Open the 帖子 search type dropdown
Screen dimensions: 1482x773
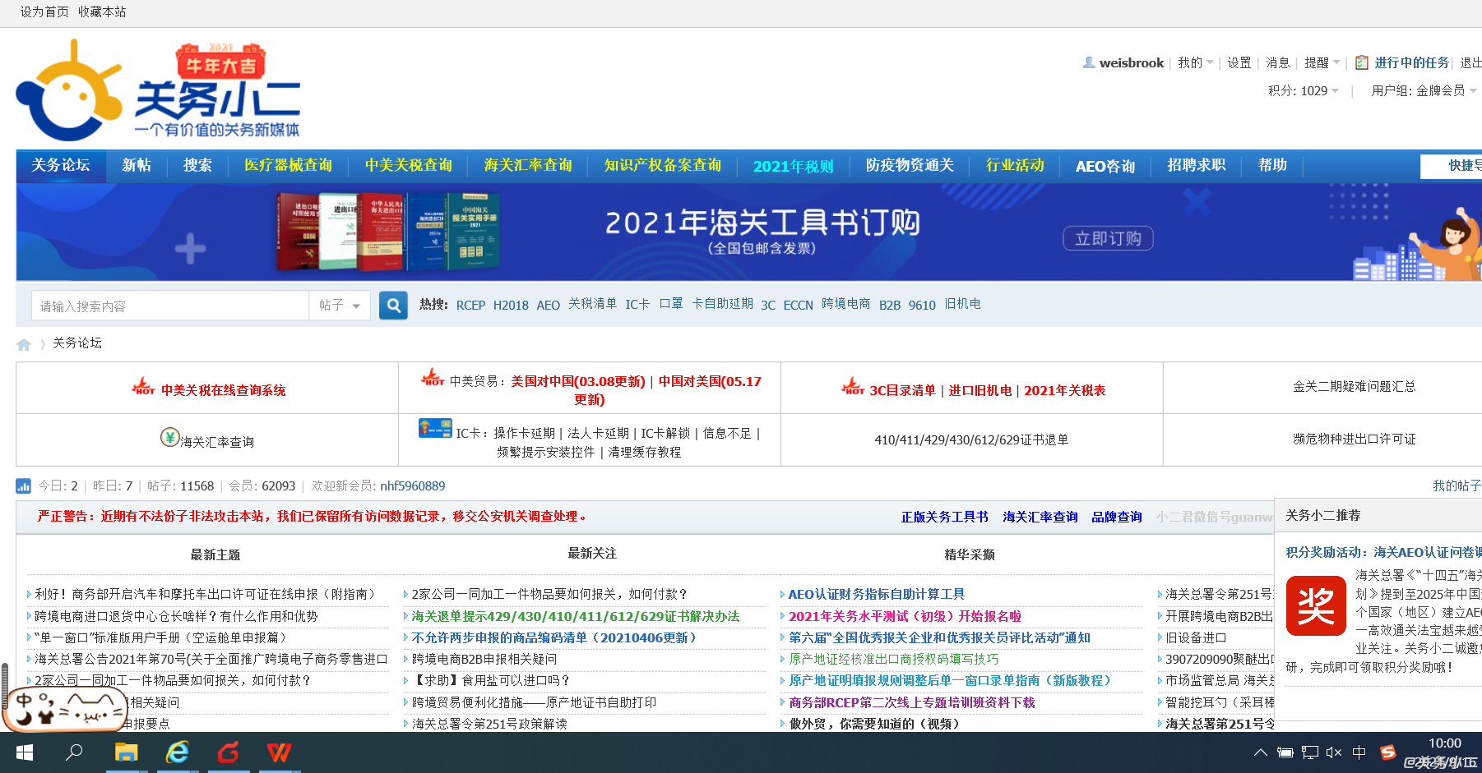click(x=340, y=306)
